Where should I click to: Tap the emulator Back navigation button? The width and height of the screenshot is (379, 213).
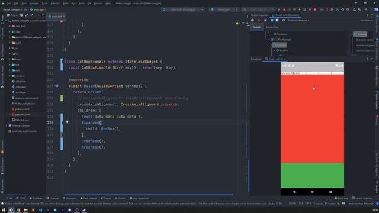pos(294,192)
